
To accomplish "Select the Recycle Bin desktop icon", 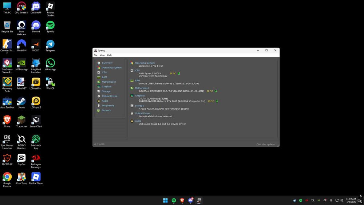I will pyautogui.click(x=7, y=27).
